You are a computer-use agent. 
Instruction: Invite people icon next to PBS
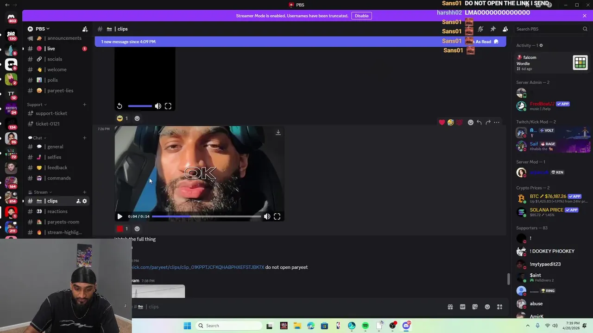[x=85, y=29]
